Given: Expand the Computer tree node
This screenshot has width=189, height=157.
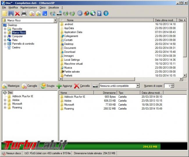Looking at the screenshot, I should 5,36.
